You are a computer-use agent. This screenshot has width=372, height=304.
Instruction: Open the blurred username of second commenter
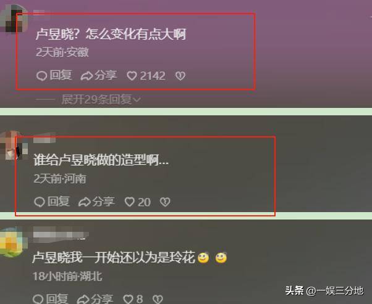(x=44, y=138)
